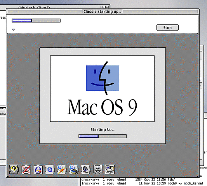Click the "lib/" directory entry in terminal
207x186 pixels.
tap(171, 179)
